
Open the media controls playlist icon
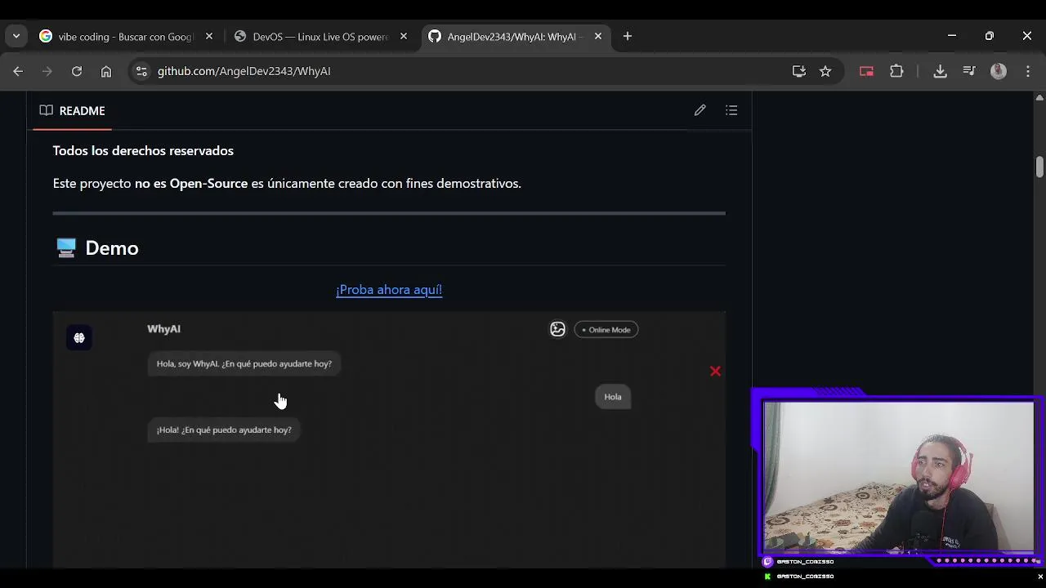969,71
